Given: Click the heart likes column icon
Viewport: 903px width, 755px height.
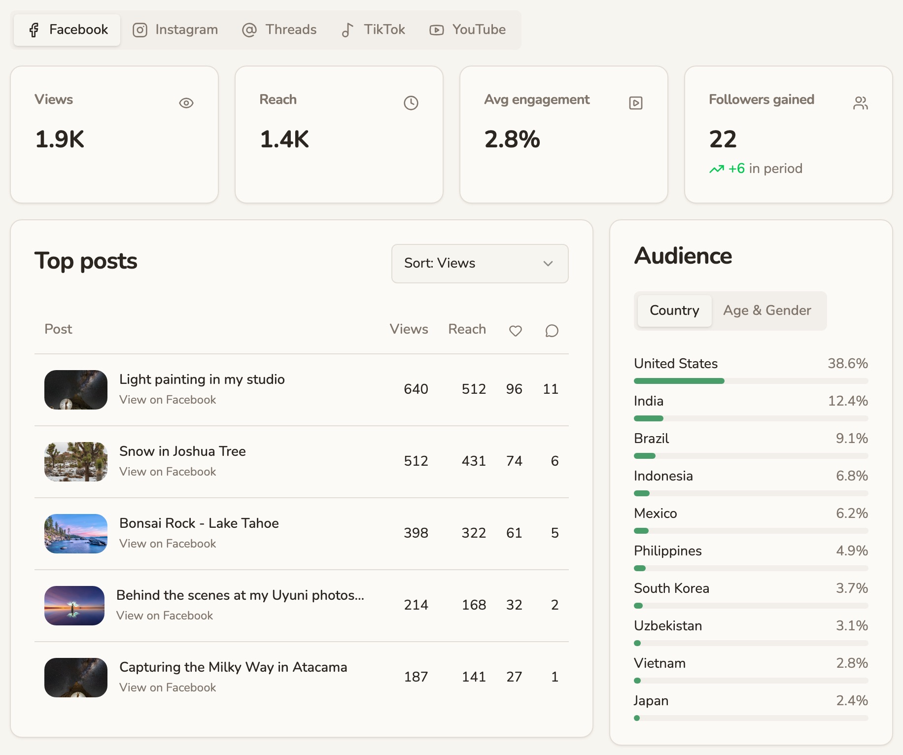Looking at the screenshot, I should [516, 331].
